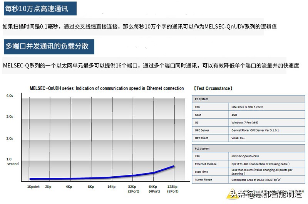Screen dimensions: 308x204
Task: Click the OPC Client label cell
Action: [x=210, y=138]
